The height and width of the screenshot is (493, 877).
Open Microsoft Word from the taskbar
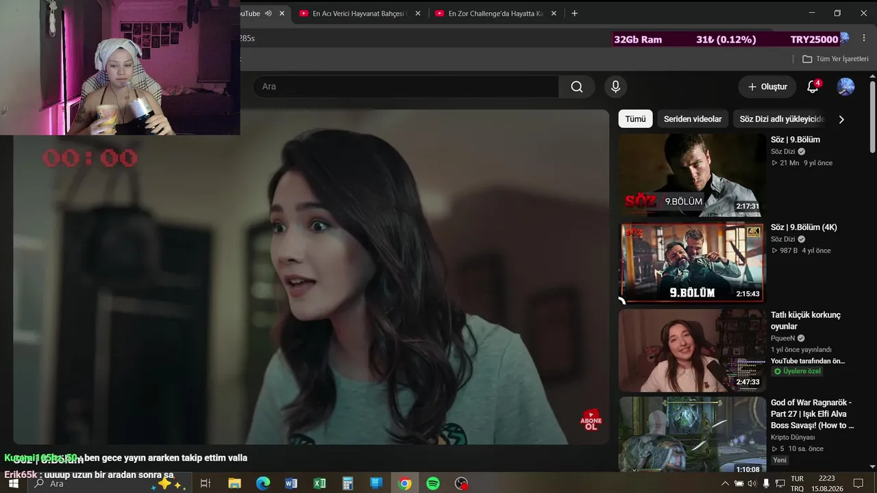click(291, 483)
